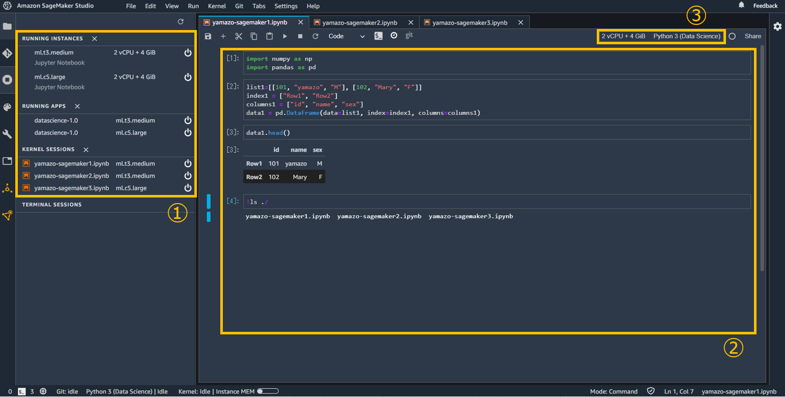The height and width of the screenshot is (397, 785).
Task: Shut down the yamazo-sagemaker3.ipynb kernel session
Action: coord(188,188)
